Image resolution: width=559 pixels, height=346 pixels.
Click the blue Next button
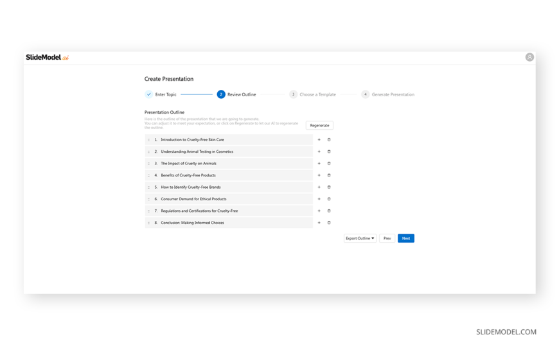point(405,238)
